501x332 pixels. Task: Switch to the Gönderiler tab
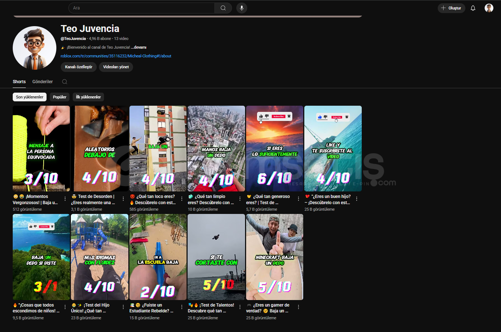point(43,82)
